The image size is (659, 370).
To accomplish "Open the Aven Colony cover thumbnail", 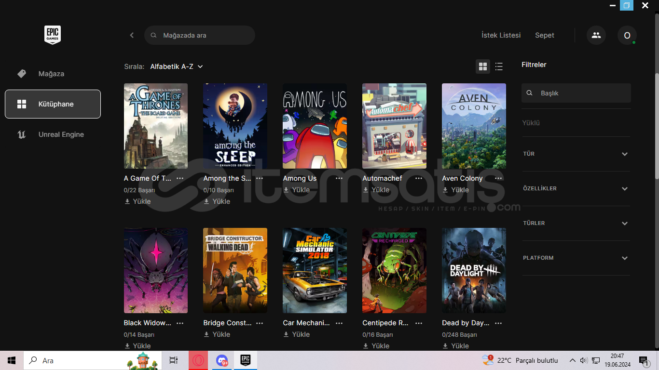I will pyautogui.click(x=474, y=126).
